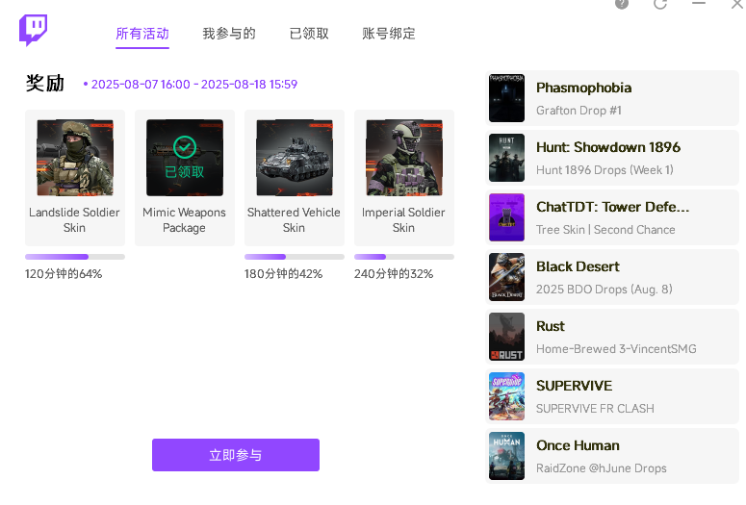
Task: Switch to the 我参与的 tab
Action: click(229, 34)
